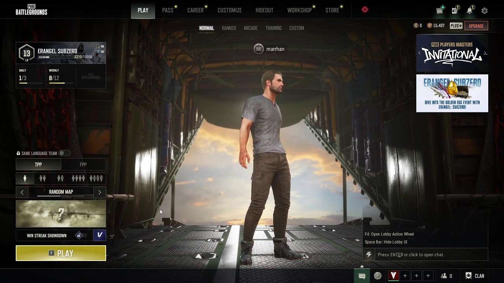Open the Erangel Subzero Golden Egg banner

tap(452, 93)
